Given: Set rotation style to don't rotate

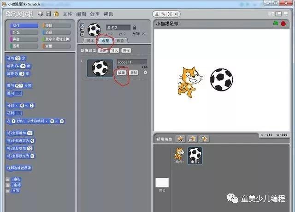Looking at the screenshot, I should click(x=82, y=34).
